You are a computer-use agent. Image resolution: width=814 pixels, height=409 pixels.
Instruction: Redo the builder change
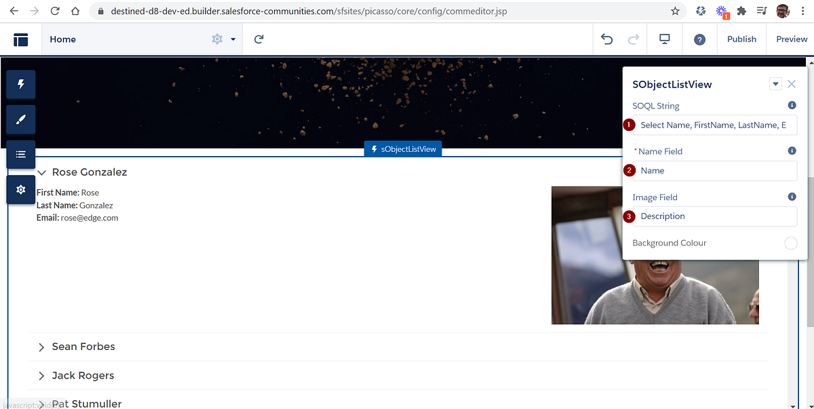coord(634,39)
